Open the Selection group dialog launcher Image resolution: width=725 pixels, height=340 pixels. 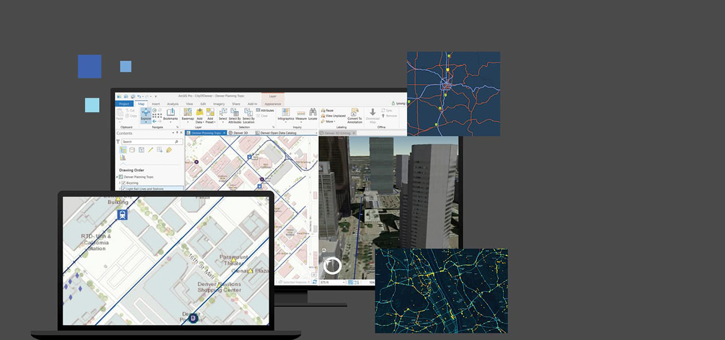tap(273, 127)
